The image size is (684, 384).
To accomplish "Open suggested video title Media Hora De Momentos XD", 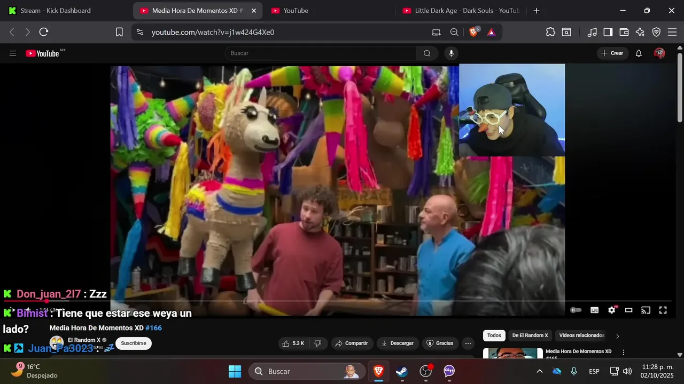I will (578, 351).
